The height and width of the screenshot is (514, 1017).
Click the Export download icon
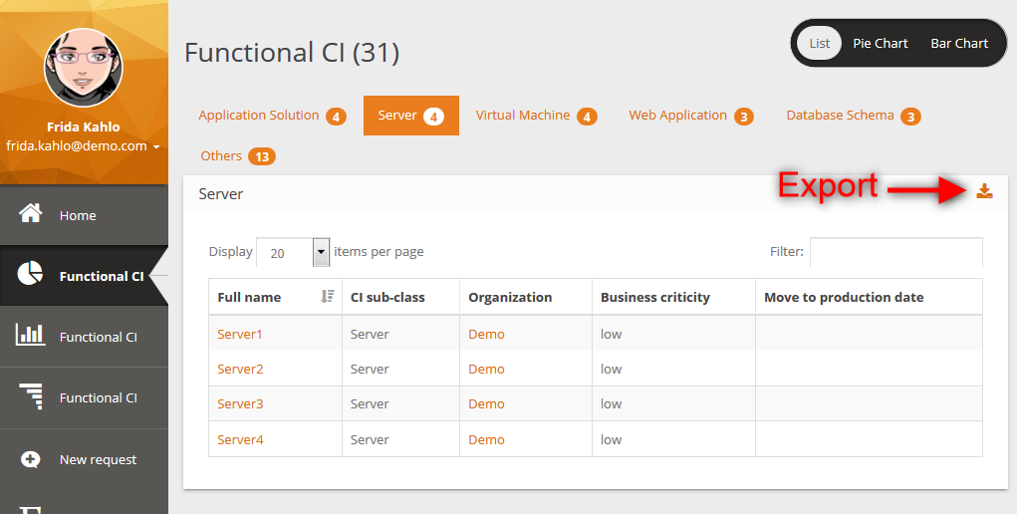pyautogui.click(x=984, y=191)
